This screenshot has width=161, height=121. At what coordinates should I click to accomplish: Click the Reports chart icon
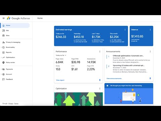(3, 52)
